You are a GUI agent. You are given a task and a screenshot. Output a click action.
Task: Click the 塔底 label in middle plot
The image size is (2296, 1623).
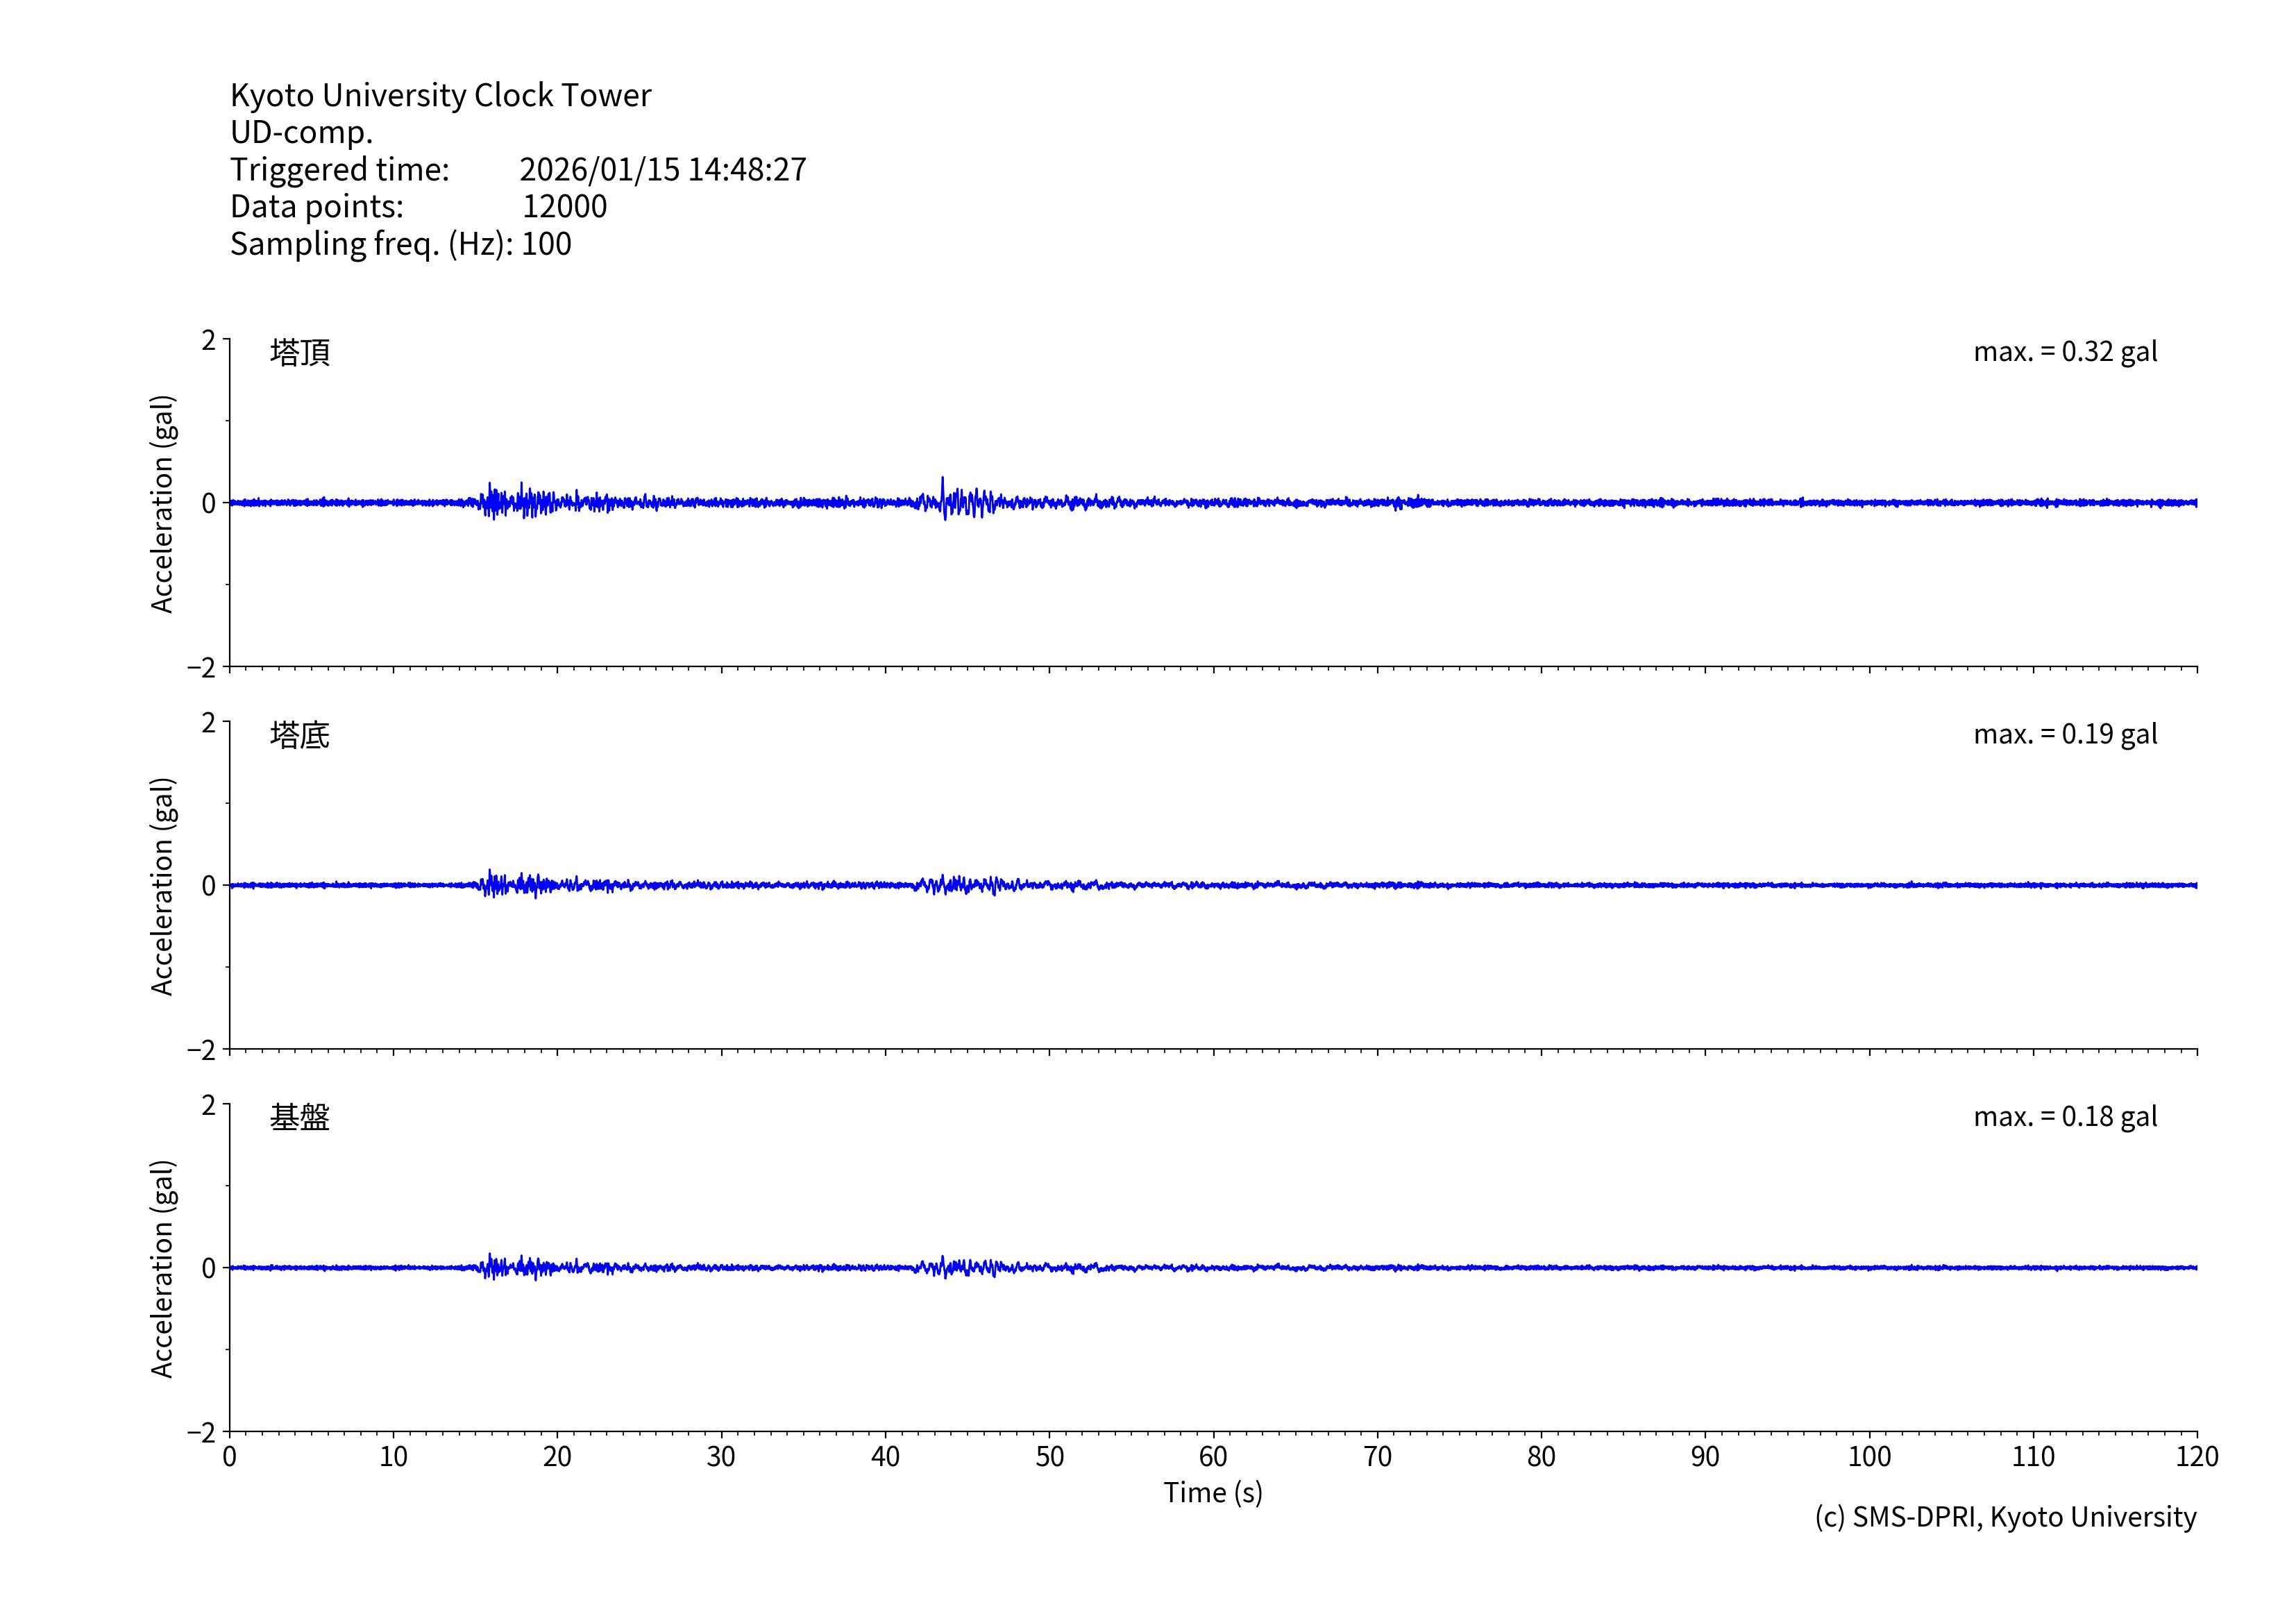coord(299,735)
